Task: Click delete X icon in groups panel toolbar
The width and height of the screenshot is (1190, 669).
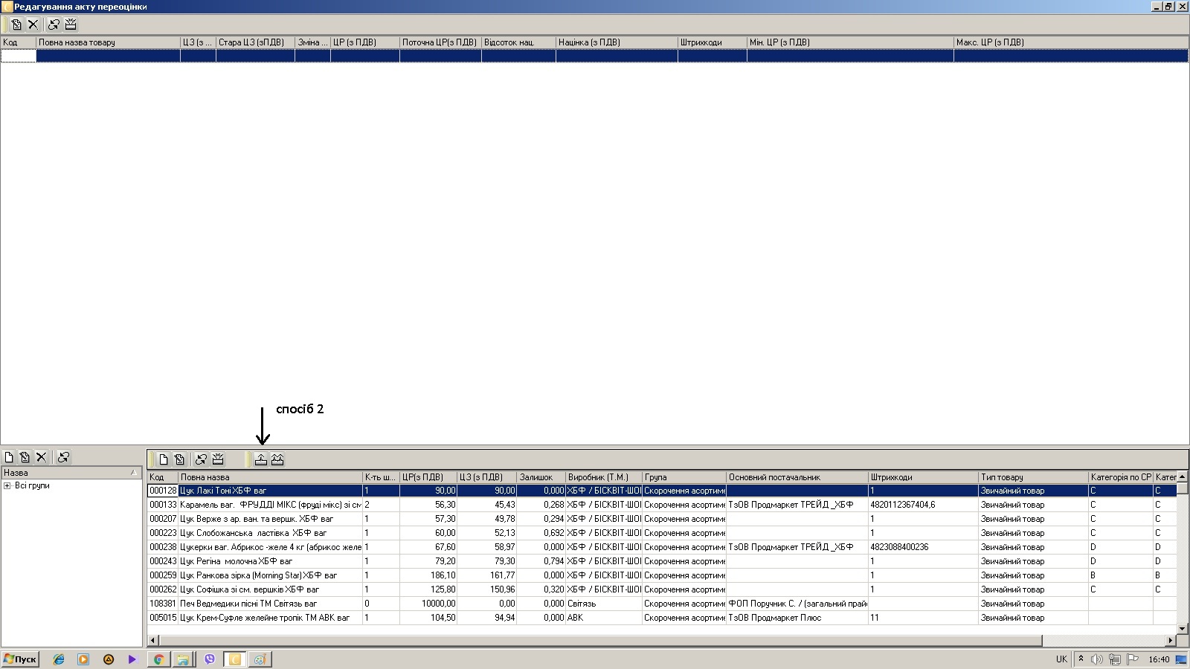Action: pyautogui.click(x=42, y=457)
